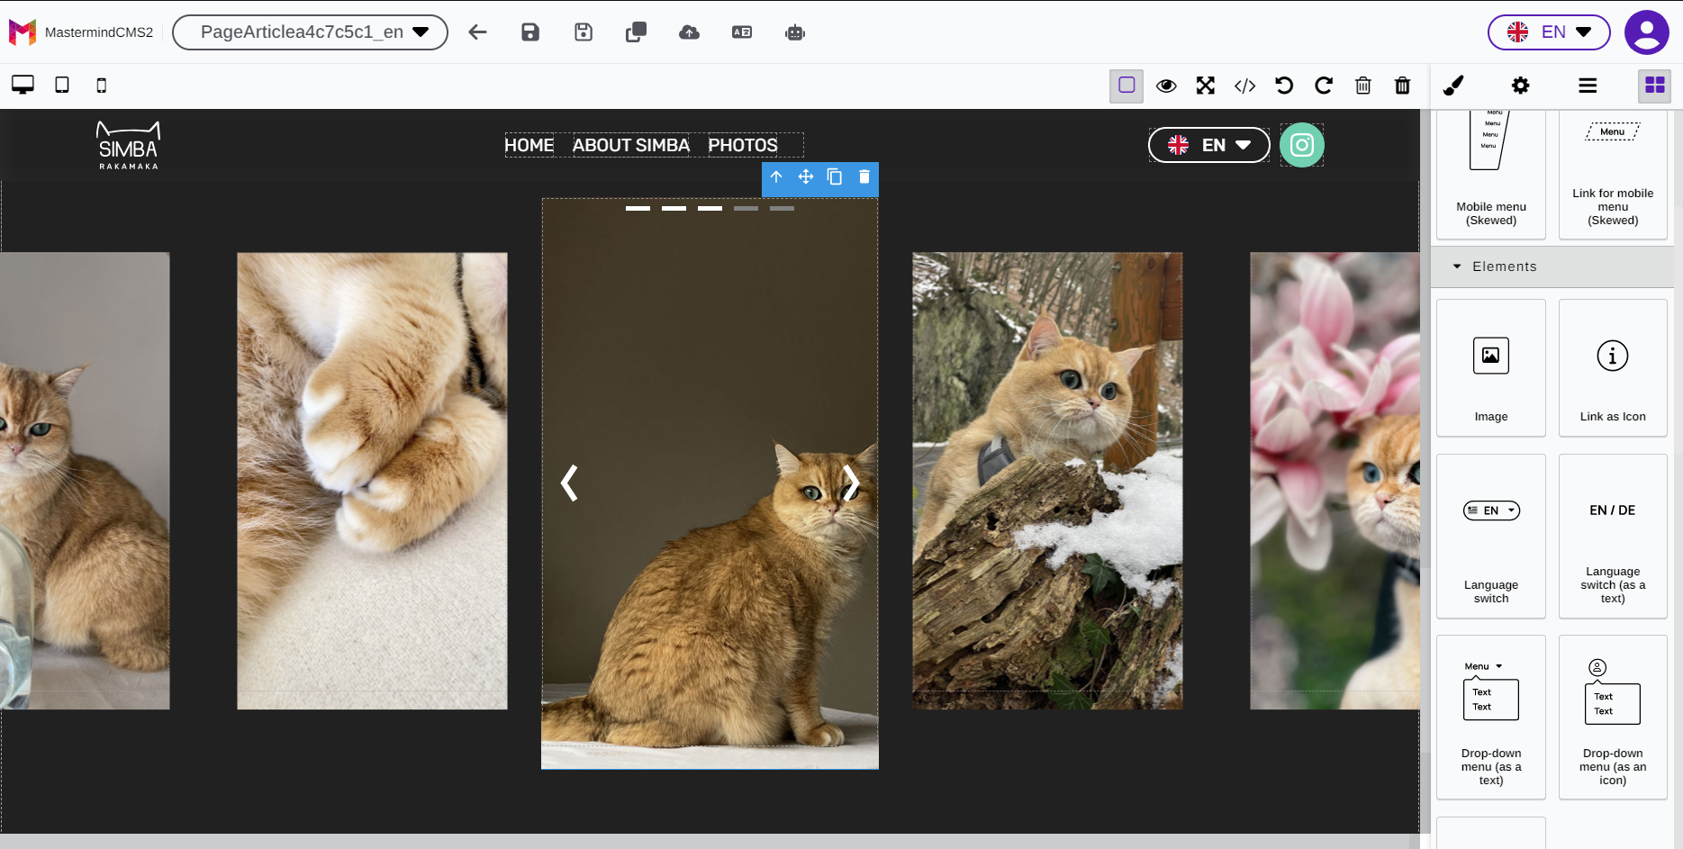Select the Language switch (as a text) block
Image resolution: width=1683 pixels, height=849 pixels.
[1613, 537]
